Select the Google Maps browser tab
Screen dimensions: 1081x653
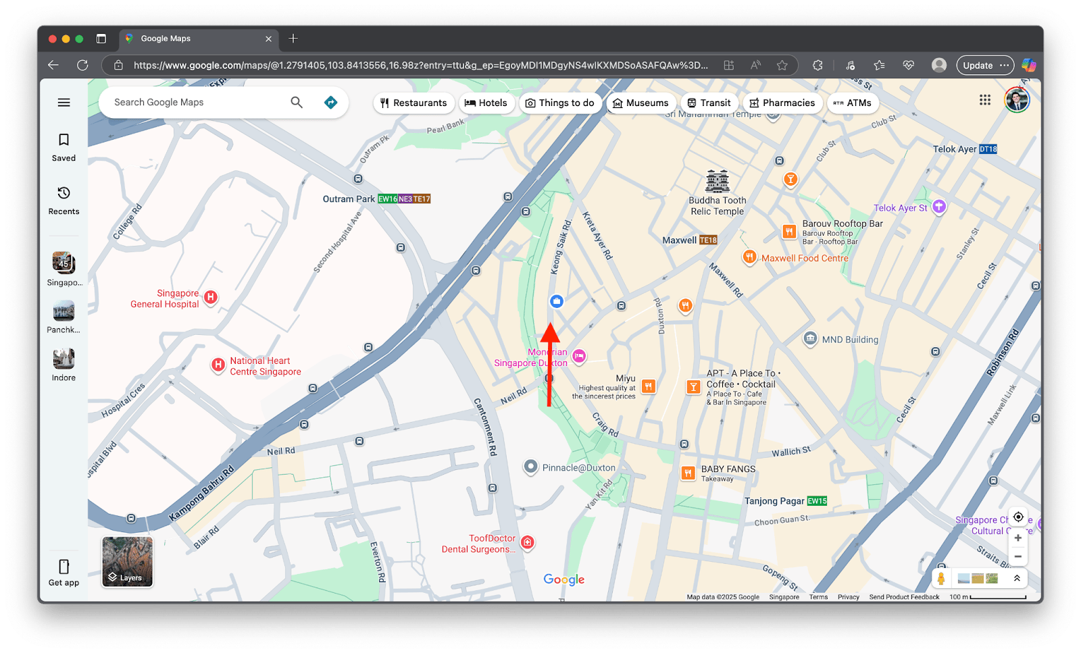199,38
